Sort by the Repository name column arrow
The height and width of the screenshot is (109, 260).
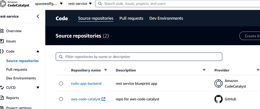(x=106, y=70)
